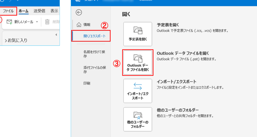This screenshot has height=137, width=257.
Task: Click the Outlook data file folder icon
Action: 138,58
